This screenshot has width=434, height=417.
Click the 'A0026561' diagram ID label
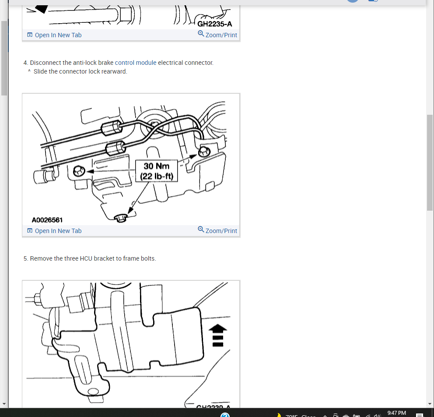tap(47, 220)
